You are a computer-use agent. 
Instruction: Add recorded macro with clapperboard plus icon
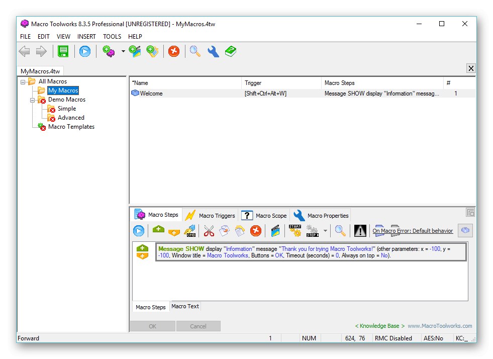pos(135,51)
